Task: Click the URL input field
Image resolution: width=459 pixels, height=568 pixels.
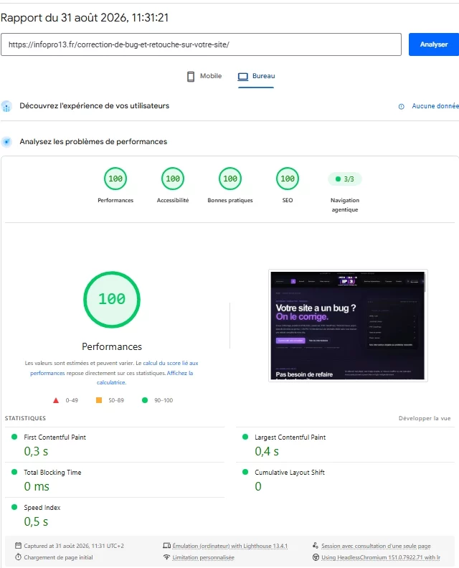Action: (201, 44)
